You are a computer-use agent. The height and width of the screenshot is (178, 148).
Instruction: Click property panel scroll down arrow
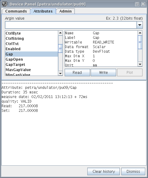pyautogui.click(x=140, y=64)
